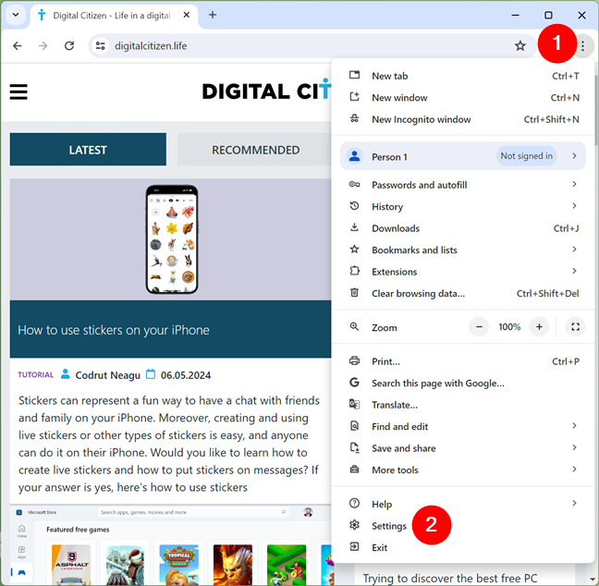This screenshot has width=599, height=586.
Task: Open Downloads from the menu
Action: pyautogui.click(x=463, y=228)
